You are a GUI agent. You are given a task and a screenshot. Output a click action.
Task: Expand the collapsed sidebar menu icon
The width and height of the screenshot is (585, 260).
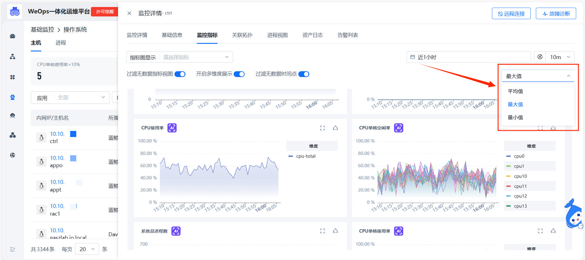click(x=13, y=249)
